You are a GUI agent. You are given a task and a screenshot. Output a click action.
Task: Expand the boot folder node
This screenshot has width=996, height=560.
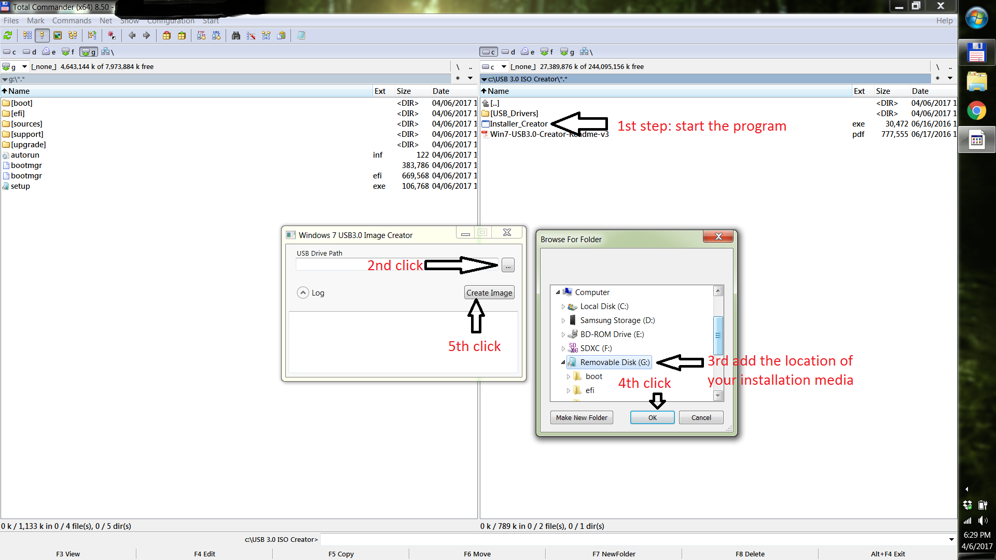tap(569, 376)
